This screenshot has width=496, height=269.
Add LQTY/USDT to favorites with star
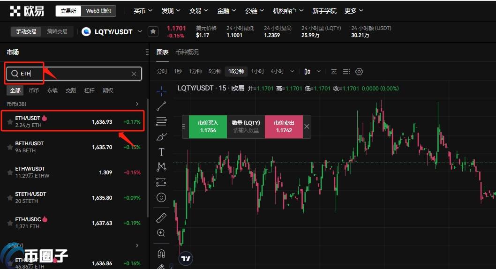(153, 31)
